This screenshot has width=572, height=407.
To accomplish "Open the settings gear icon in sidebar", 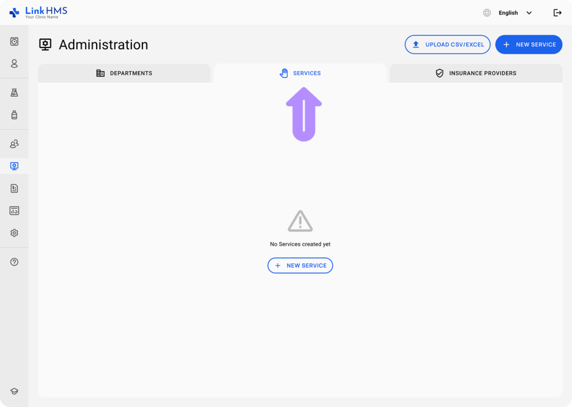I will tap(15, 233).
